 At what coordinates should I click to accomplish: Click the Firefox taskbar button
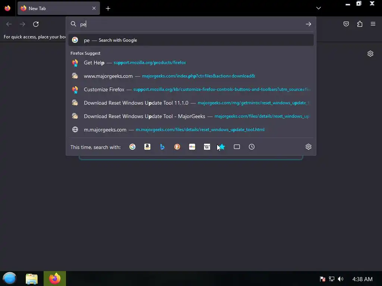[x=55, y=279]
